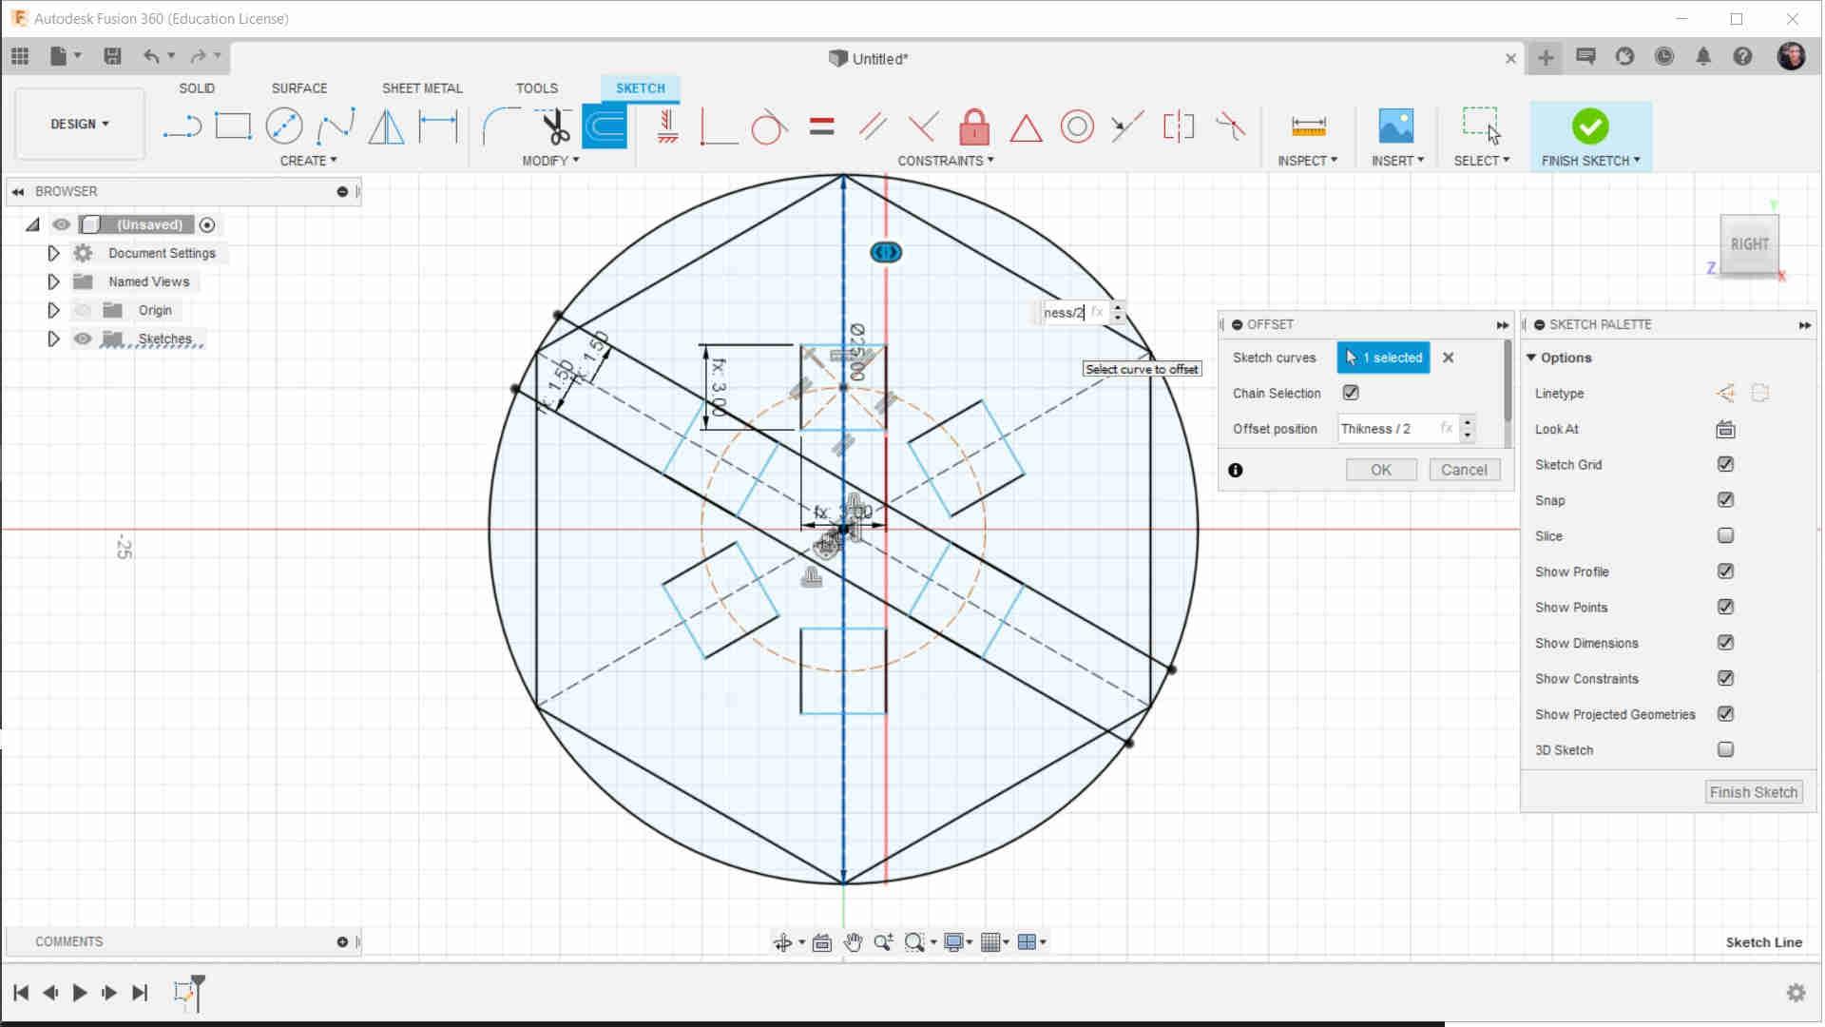Image resolution: width=1825 pixels, height=1027 pixels.
Task: Expand the Sketches tree item
Action: (x=52, y=339)
